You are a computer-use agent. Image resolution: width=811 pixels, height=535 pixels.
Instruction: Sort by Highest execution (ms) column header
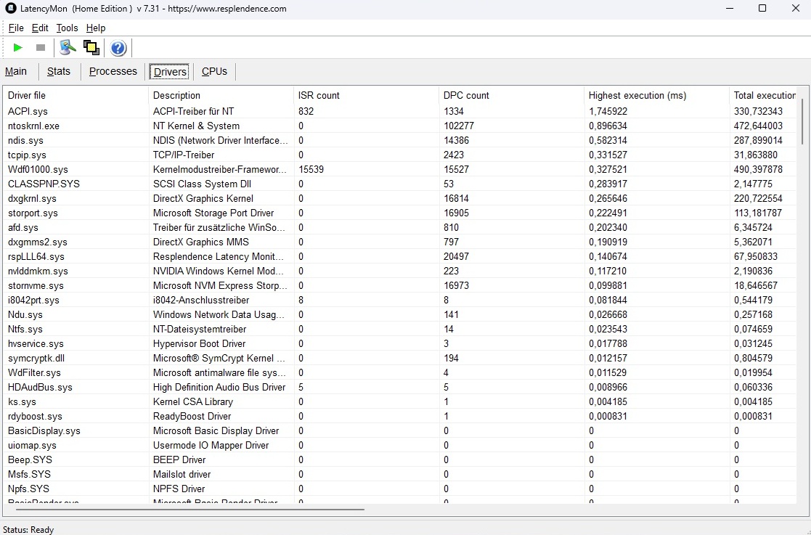tap(656, 95)
